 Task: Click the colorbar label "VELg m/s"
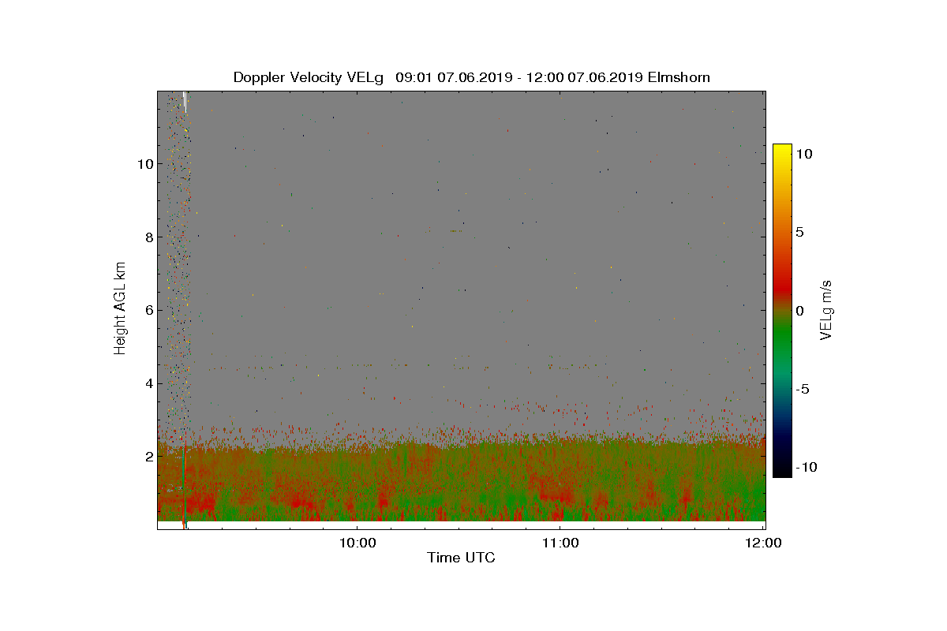pyautogui.click(x=826, y=309)
